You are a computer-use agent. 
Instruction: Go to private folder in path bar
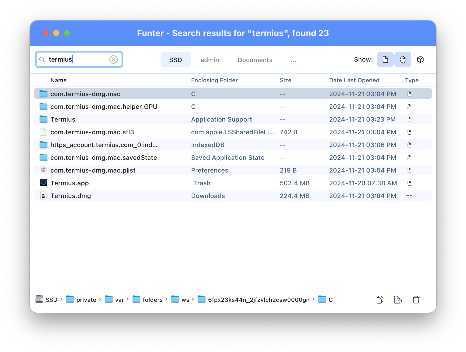point(81,299)
